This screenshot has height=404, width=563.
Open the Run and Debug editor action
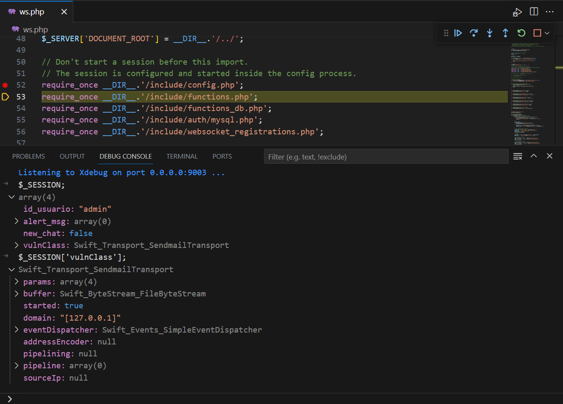[x=517, y=12]
